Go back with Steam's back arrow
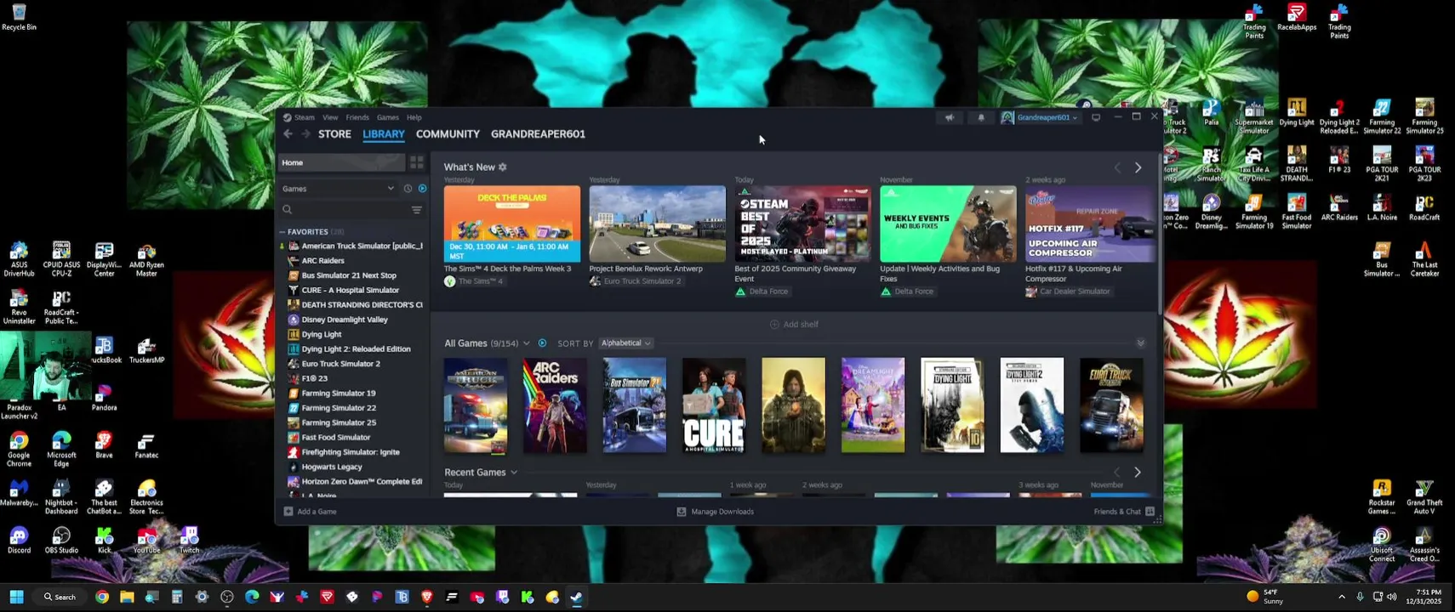This screenshot has width=1455, height=612. coord(288,134)
